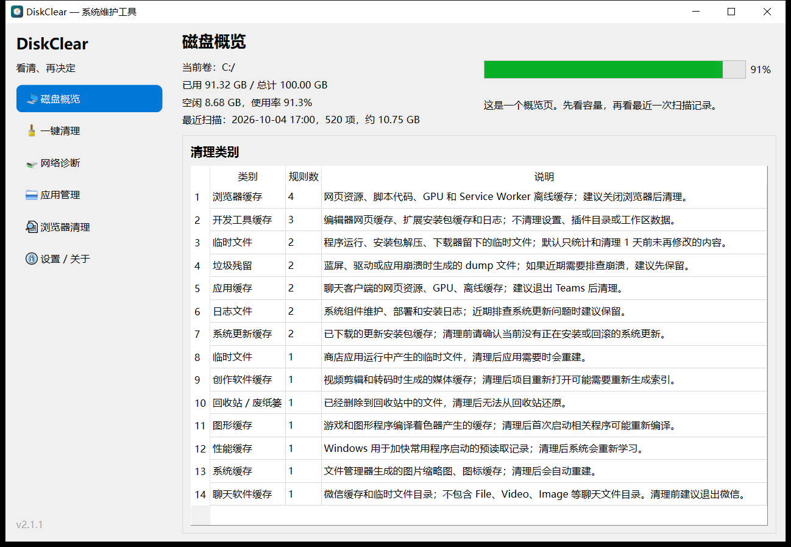Click the broom icon for 一键清理

pos(32,130)
